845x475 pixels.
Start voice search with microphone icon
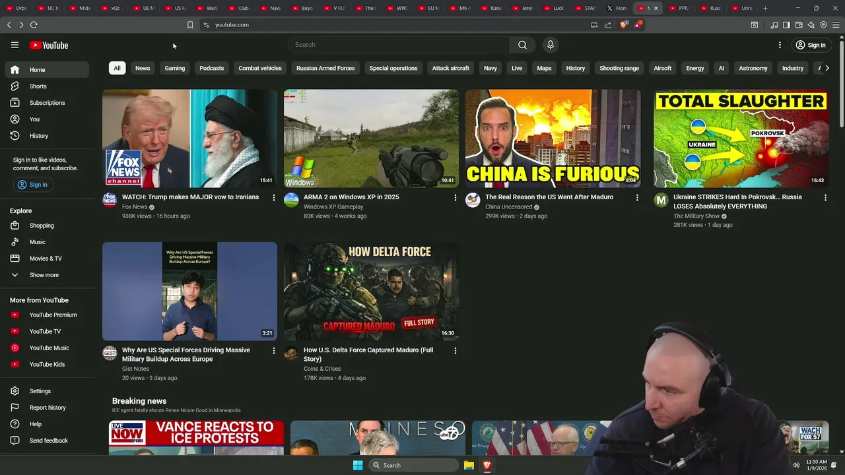[x=551, y=45]
